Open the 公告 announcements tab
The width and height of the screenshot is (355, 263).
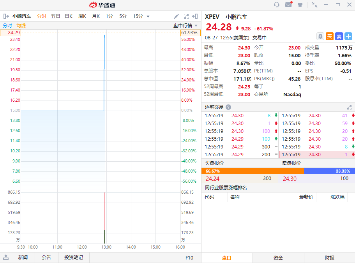tap(46, 257)
